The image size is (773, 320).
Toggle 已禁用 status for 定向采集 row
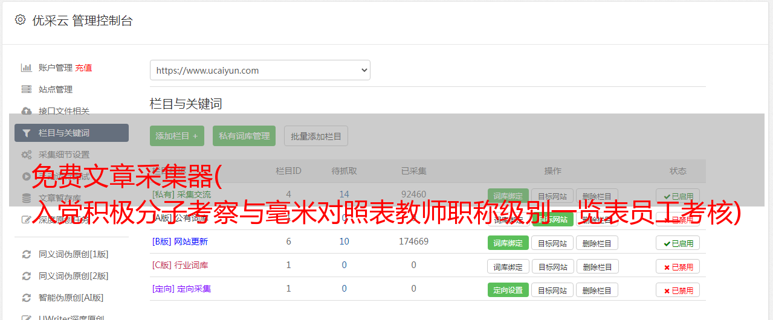[678, 290]
